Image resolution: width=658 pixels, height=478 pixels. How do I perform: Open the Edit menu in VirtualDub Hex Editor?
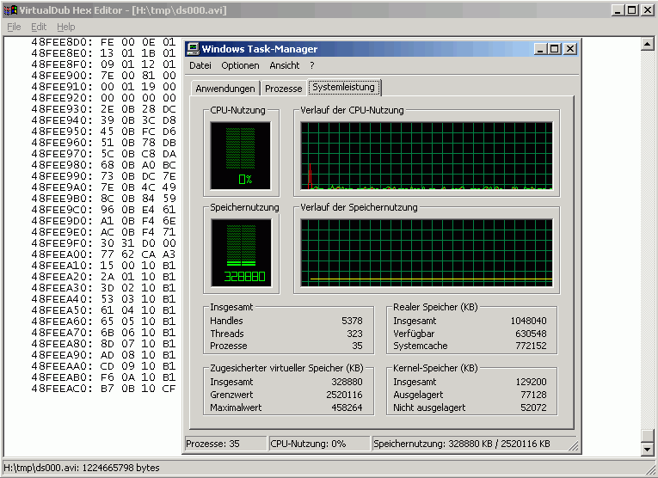39,27
